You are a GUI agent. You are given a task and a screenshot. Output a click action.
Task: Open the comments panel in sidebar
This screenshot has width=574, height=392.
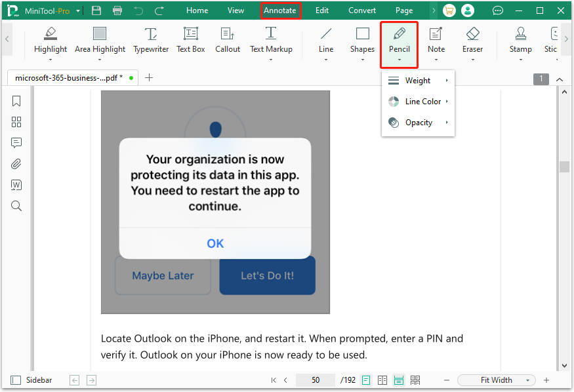(16, 143)
